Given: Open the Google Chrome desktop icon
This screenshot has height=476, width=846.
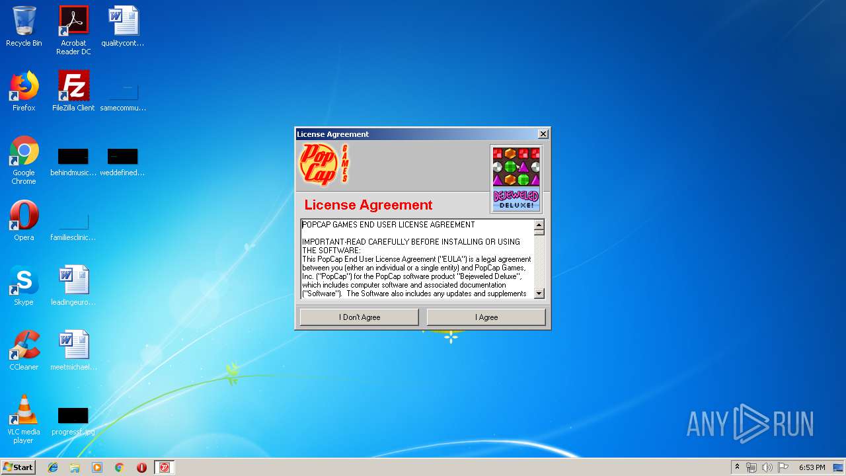Looking at the screenshot, I should coord(24,160).
